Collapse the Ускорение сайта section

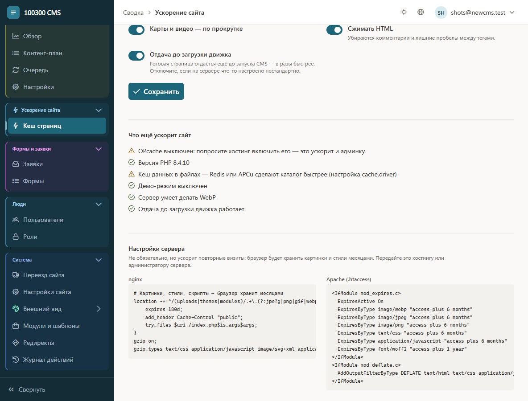[98, 110]
